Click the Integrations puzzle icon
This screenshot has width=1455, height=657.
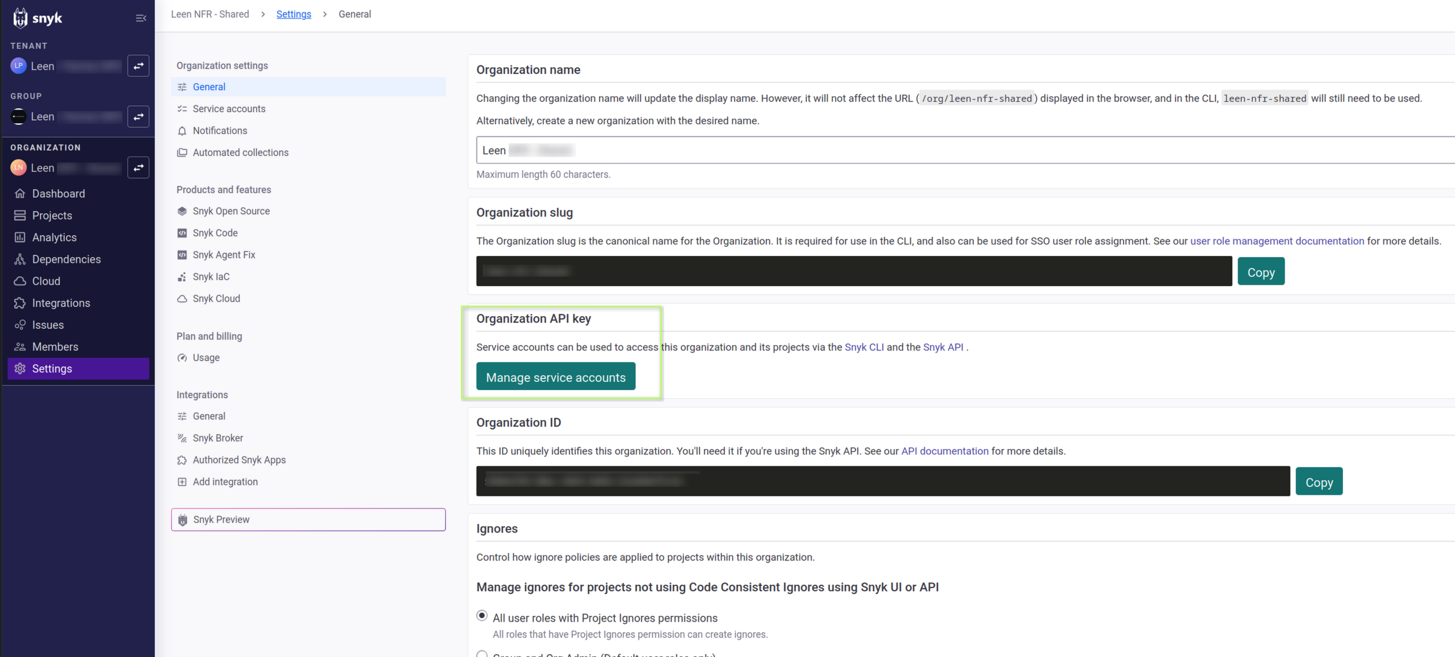pos(20,303)
